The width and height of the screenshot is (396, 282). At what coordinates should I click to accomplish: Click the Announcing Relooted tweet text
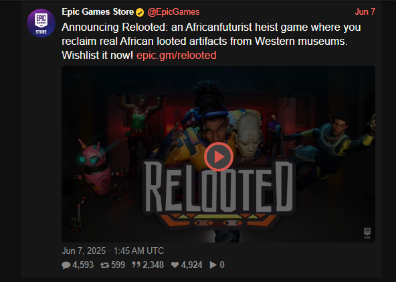tap(211, 42)
